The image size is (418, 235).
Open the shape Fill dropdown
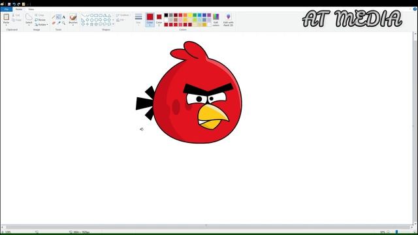coord(120,20)
